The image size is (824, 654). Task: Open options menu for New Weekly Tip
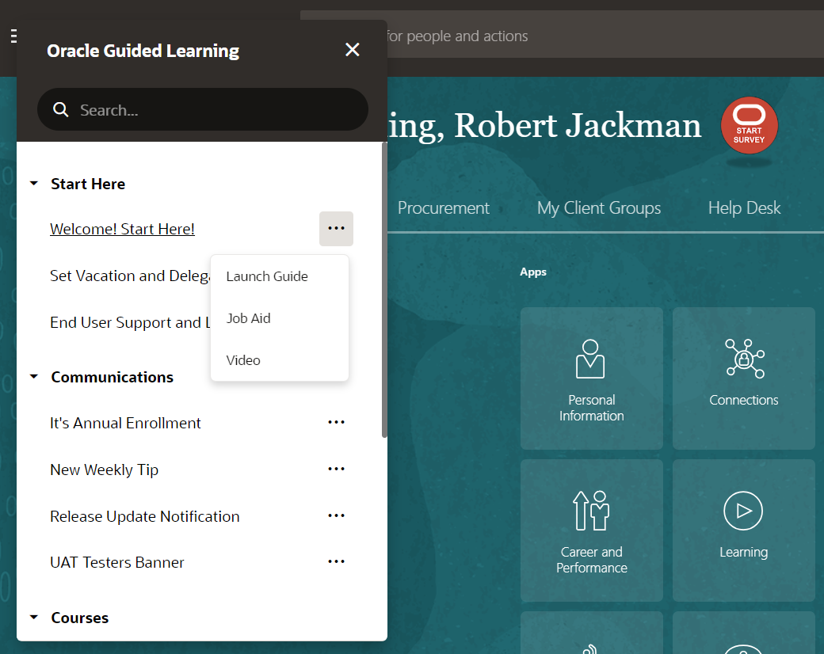336,469
